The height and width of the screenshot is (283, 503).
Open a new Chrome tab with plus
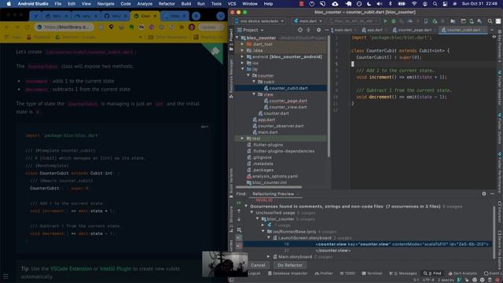point(196,16)
